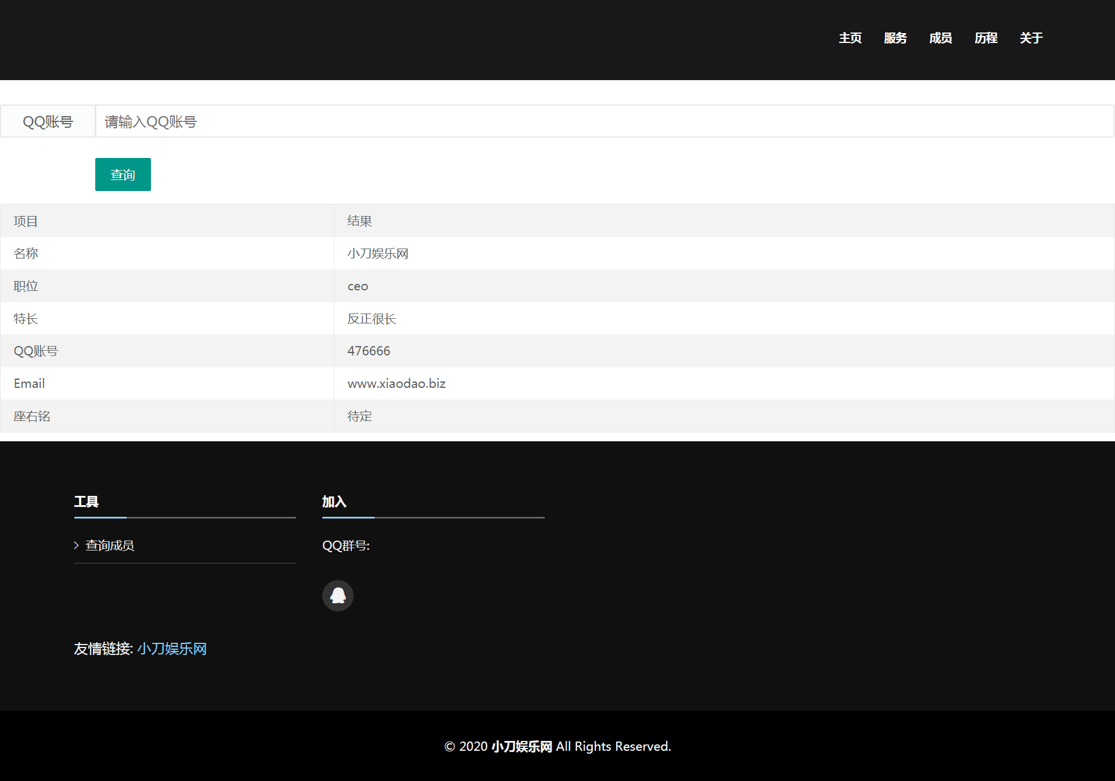Focus the 请输入QQ账号 input field
The height and width of the screenshot is (781, 1115).
(x=604, y=121)
